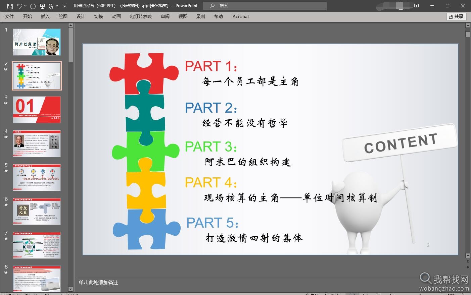Click the Ribbon Display Options icon
471x295 pixels.
pyautogui.click(x=417, y=6)
